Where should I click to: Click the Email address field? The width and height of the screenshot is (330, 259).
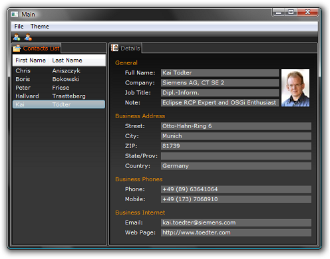236,222
